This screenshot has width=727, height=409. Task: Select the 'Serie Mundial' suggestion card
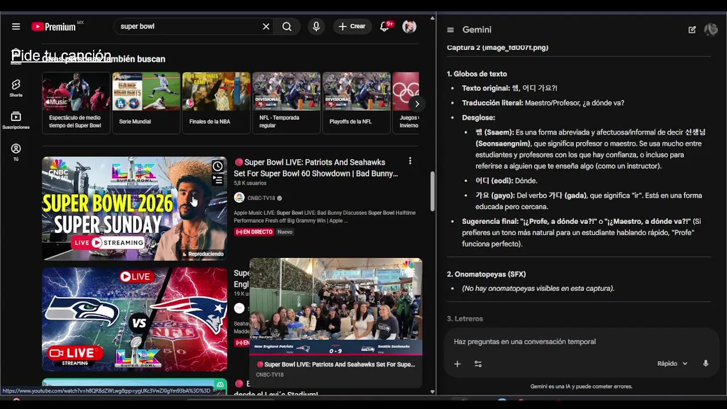(x=146, y=103)
